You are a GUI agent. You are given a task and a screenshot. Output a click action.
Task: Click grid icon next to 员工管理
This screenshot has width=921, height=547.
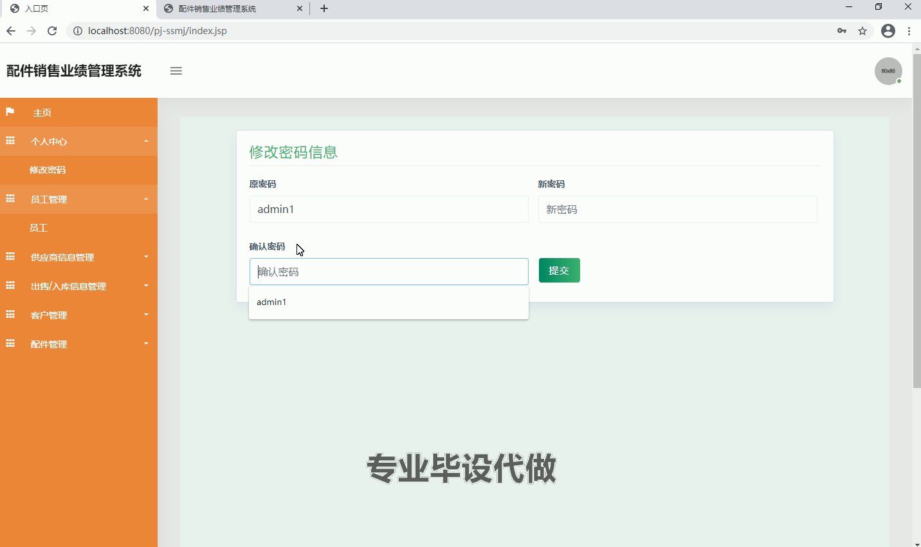click(x=10, y=199)
